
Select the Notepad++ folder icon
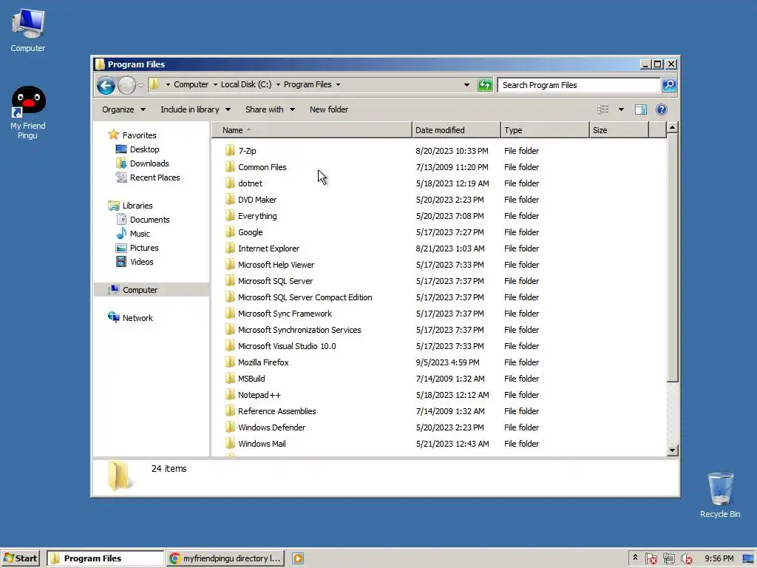[x=231, y=395]
